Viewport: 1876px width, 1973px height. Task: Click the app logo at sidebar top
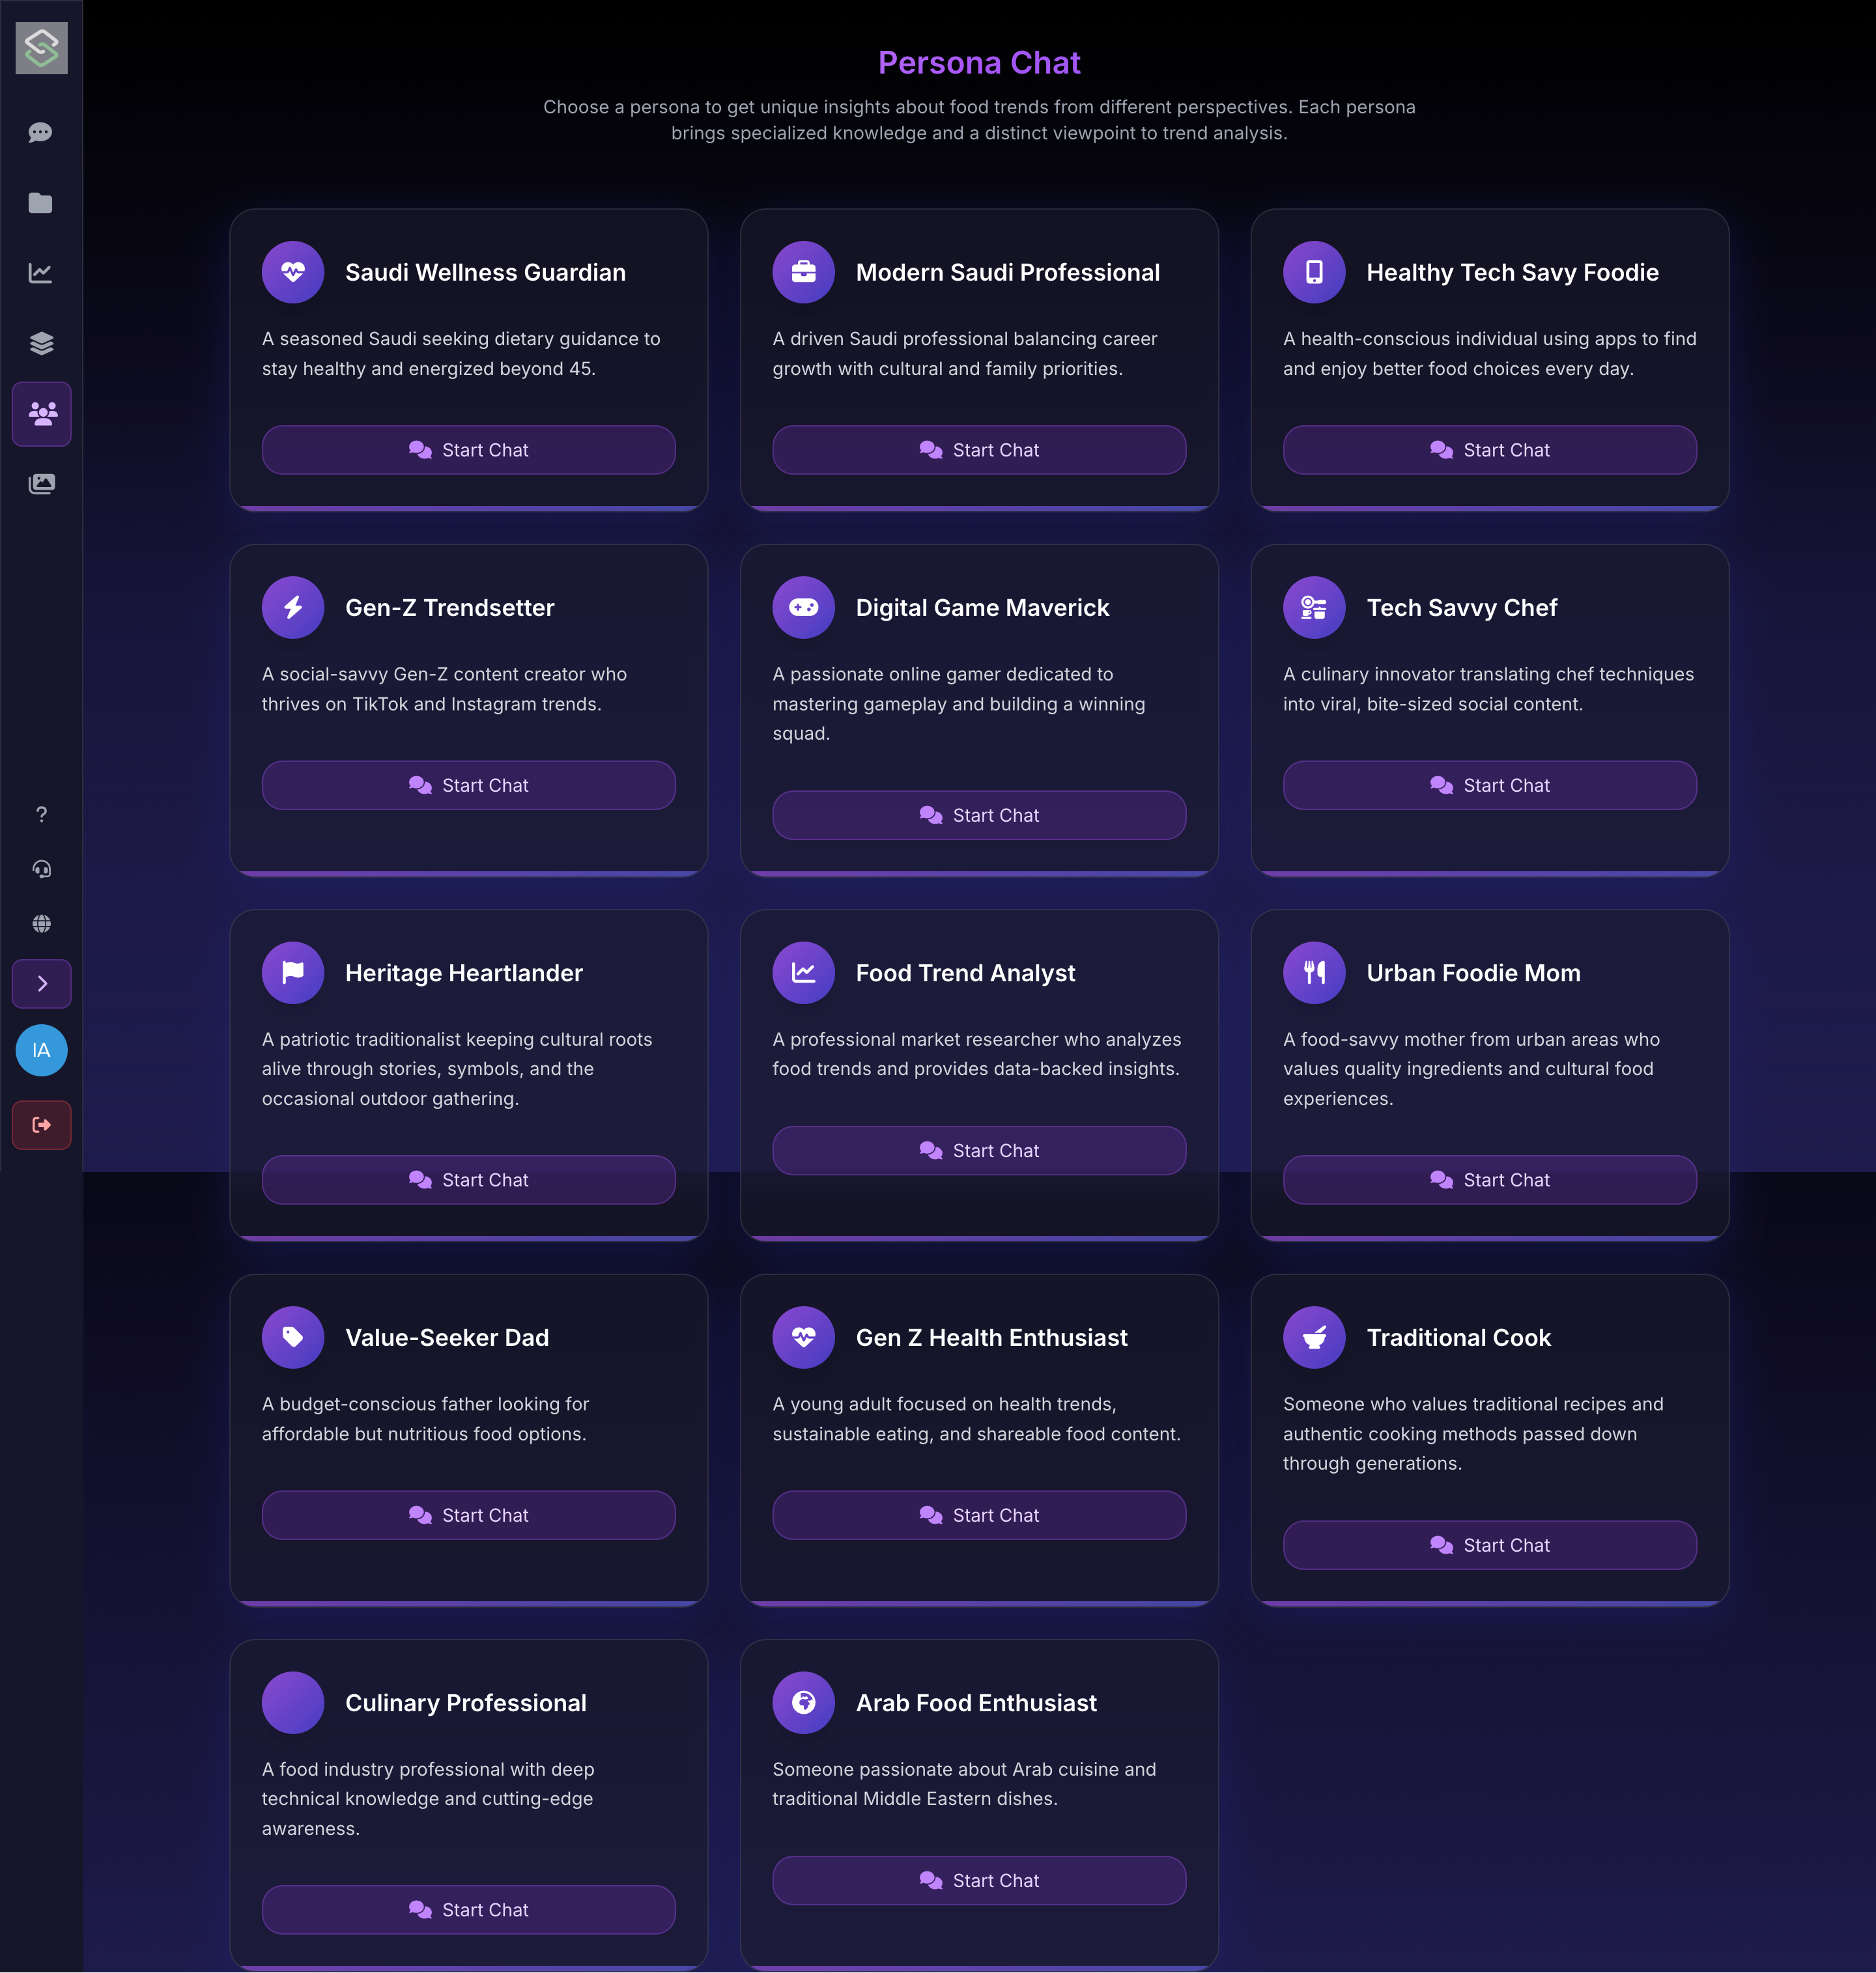pyautogui.click(x=41, y=47)
